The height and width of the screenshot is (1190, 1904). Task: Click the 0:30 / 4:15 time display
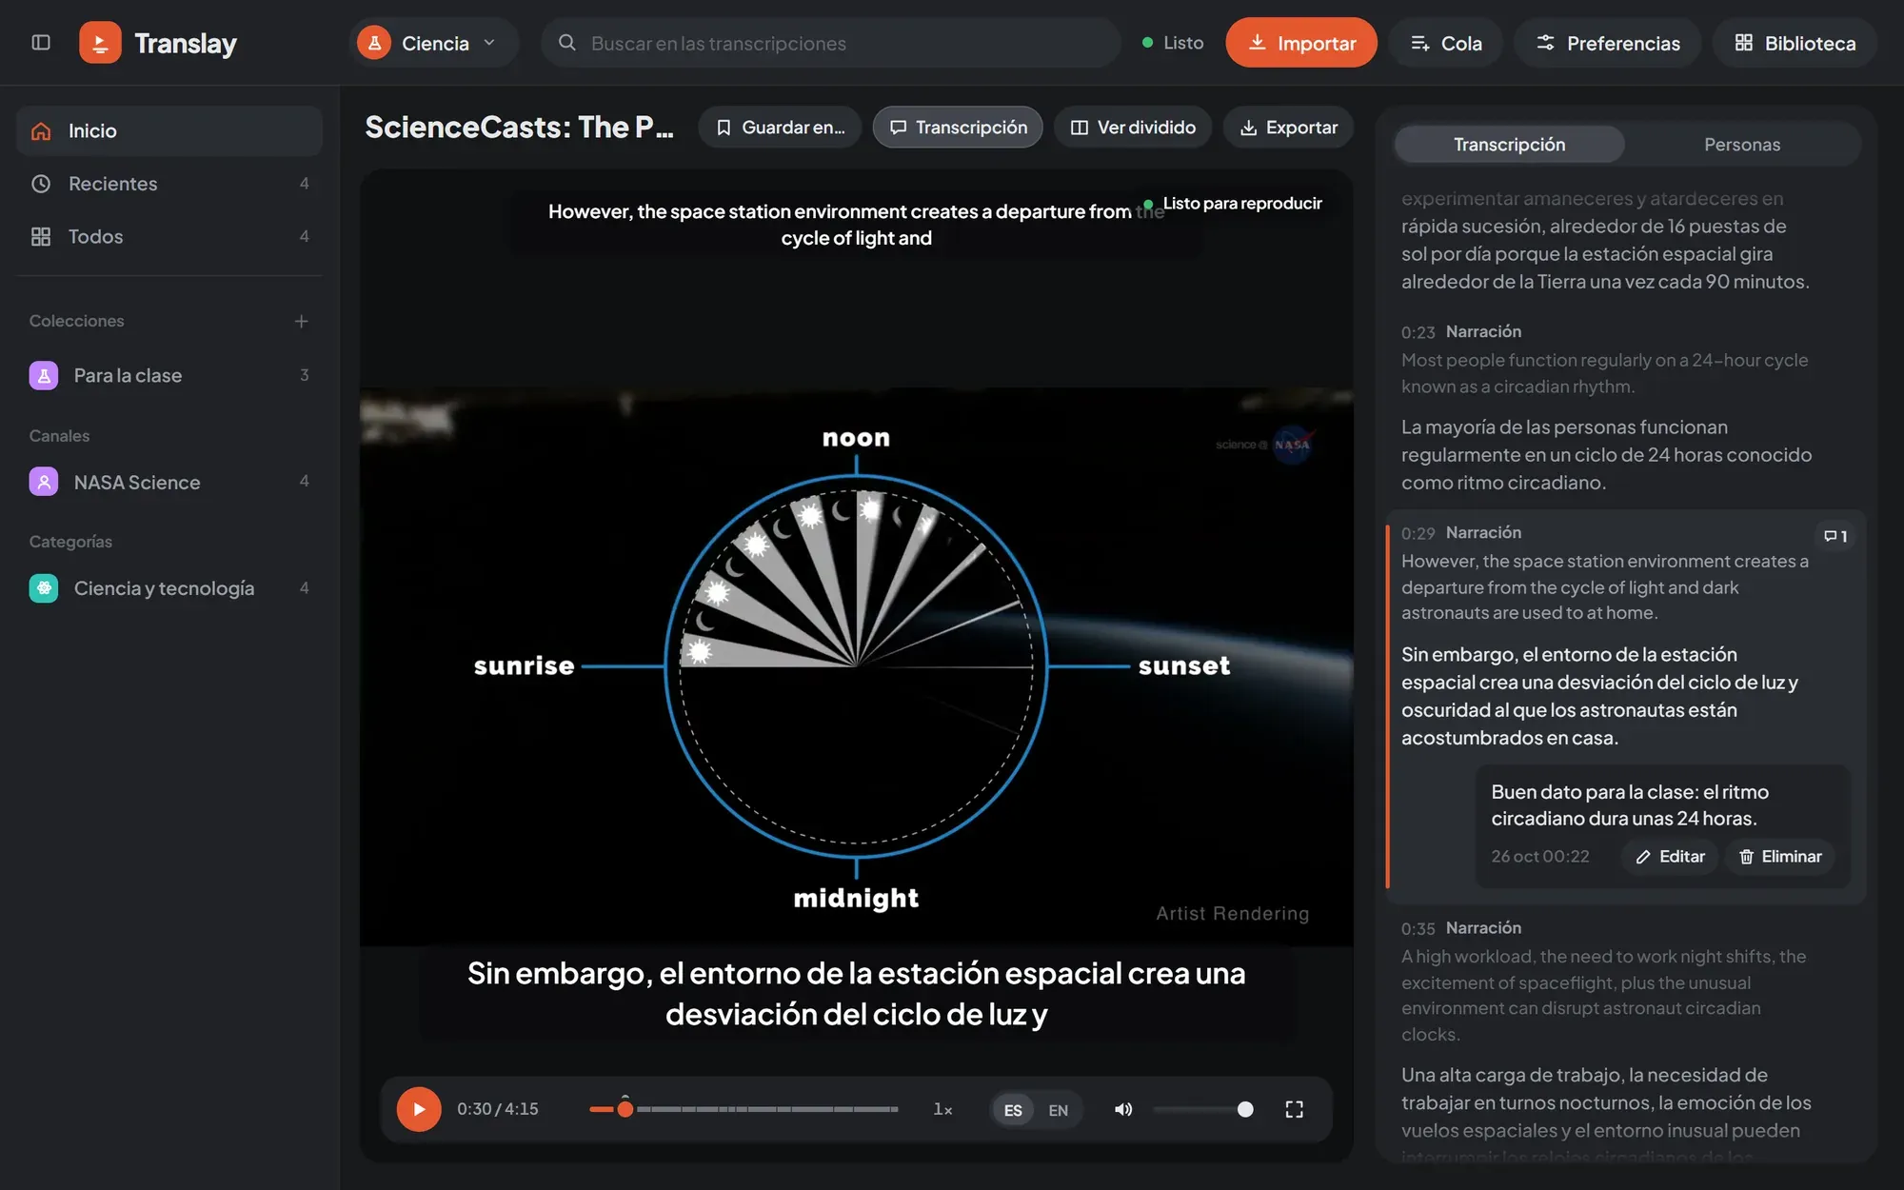point(498,1109)
